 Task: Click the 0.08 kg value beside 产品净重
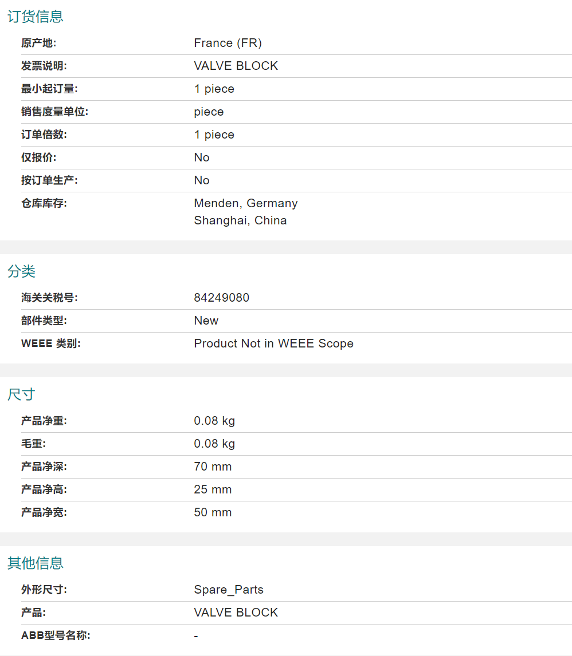pos(214,421)
